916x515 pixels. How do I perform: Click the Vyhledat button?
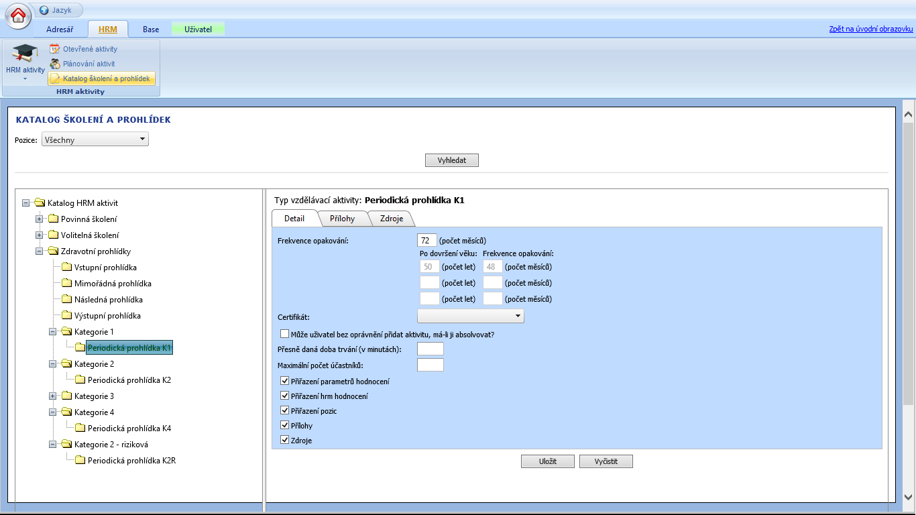pos(452,160)
